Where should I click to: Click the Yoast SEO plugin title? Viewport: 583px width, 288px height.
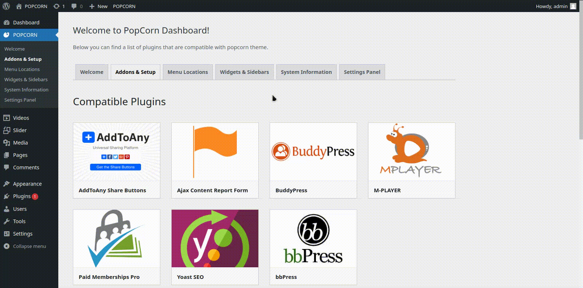pyautogui.click(x=190, y=277)
